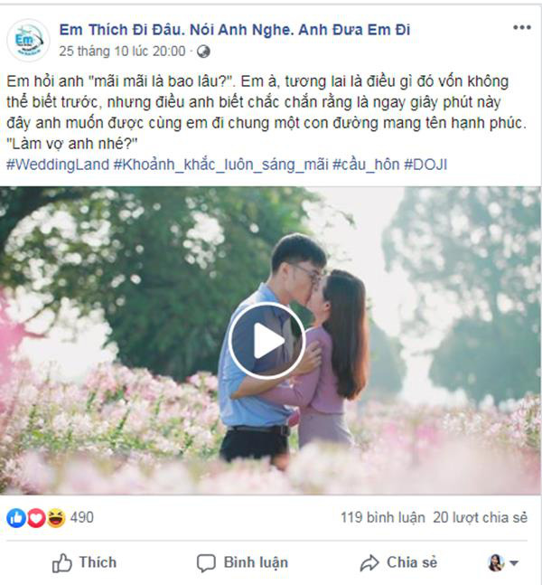Click the blue Like reaction icon
Viewport: 542px width, 585px height.
point(16,518)
